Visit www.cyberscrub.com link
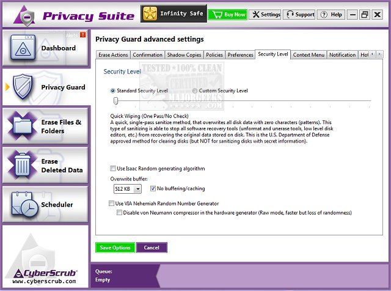 point(45,281)
